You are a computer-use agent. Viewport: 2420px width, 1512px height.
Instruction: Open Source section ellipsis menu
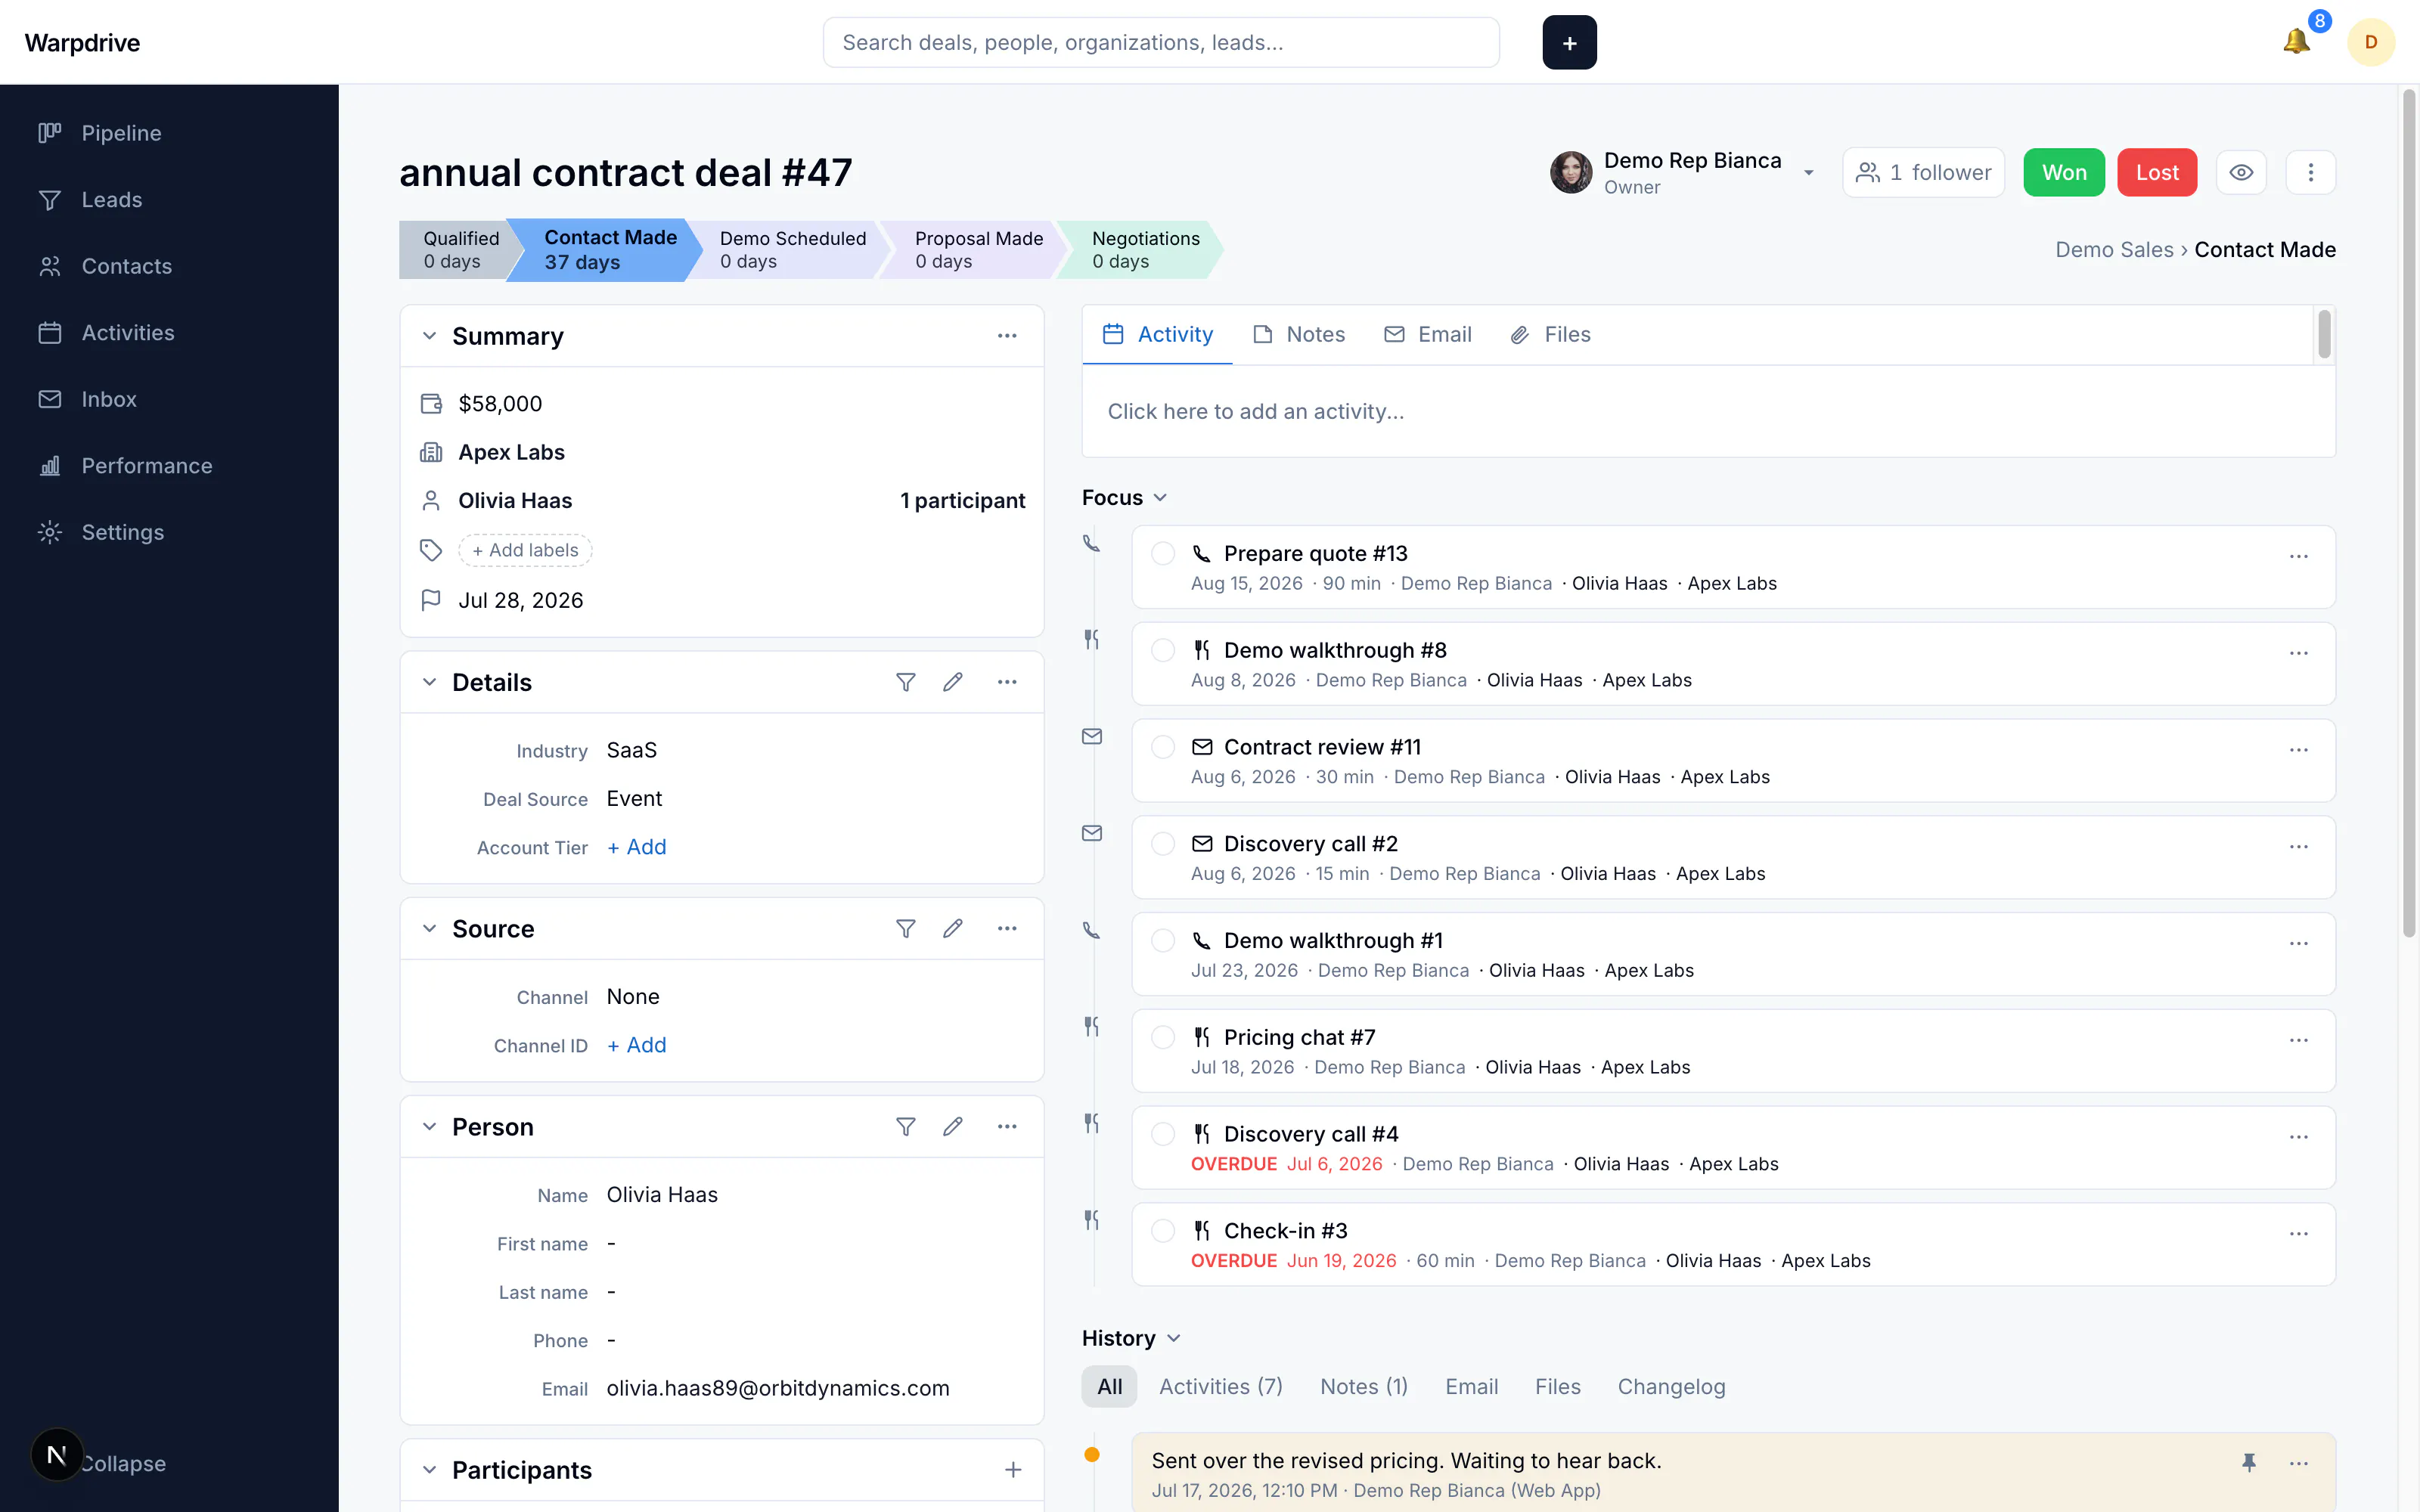1007,929
